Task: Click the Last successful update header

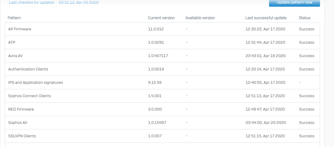Action: (x=266, y=18)
